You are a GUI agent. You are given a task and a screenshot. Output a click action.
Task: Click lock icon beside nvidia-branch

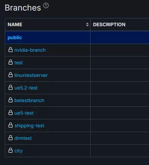click(11, 50)
